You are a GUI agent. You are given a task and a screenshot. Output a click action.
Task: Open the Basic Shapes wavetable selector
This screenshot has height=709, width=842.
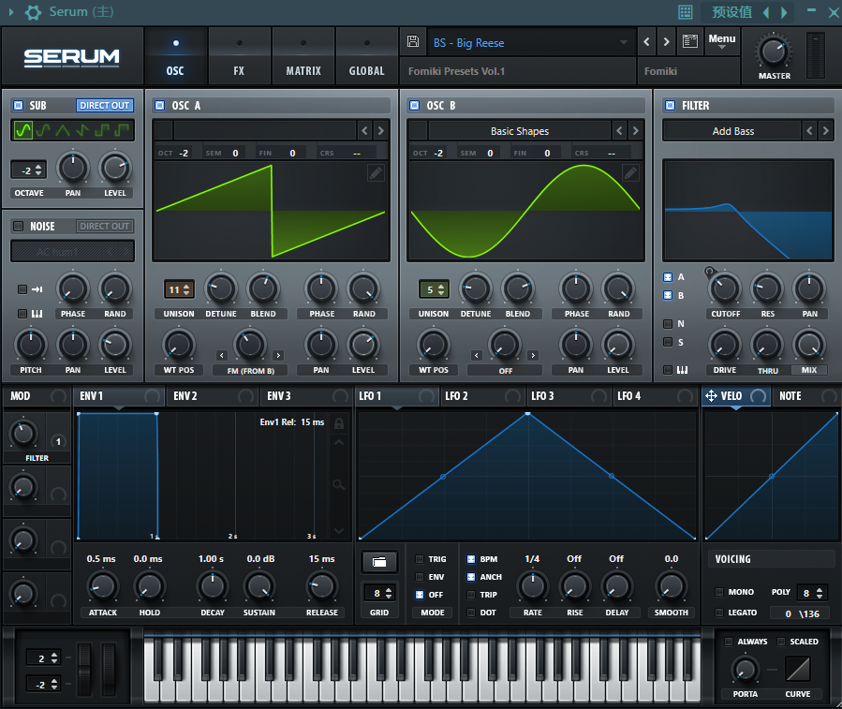519,131
